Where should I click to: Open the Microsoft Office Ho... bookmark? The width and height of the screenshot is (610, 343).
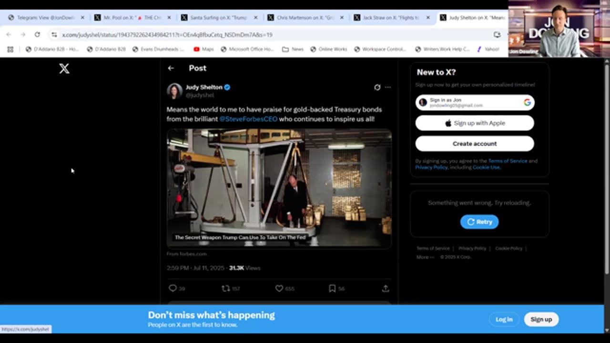(x=247, y=49)
